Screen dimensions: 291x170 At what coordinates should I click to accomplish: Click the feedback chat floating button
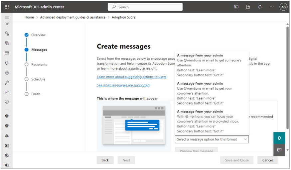(279, 150)
